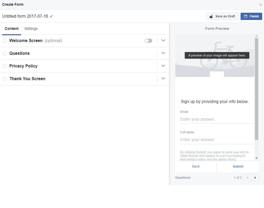264x208 pixels.
Task: Close the Create Form dialog
Action: point(260,5)
